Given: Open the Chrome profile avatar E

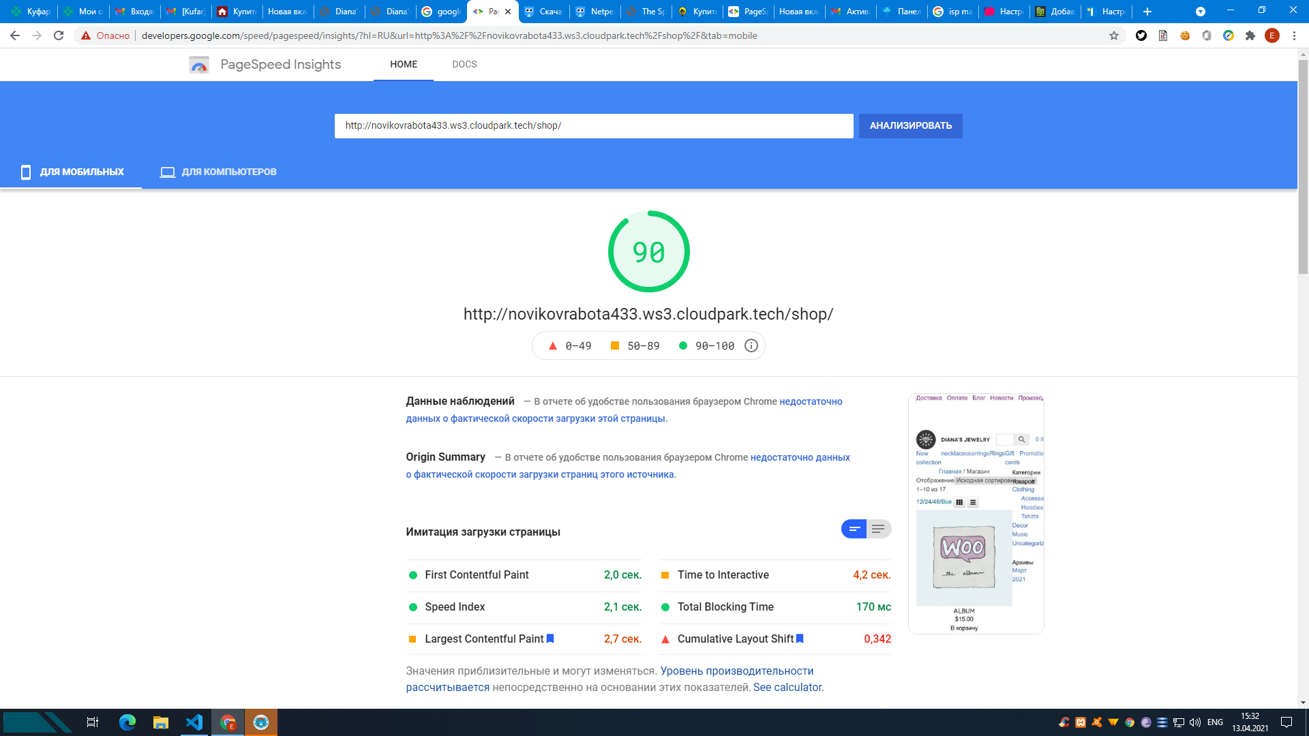Looking at the screenshot, I should [x=1272, y=35].
